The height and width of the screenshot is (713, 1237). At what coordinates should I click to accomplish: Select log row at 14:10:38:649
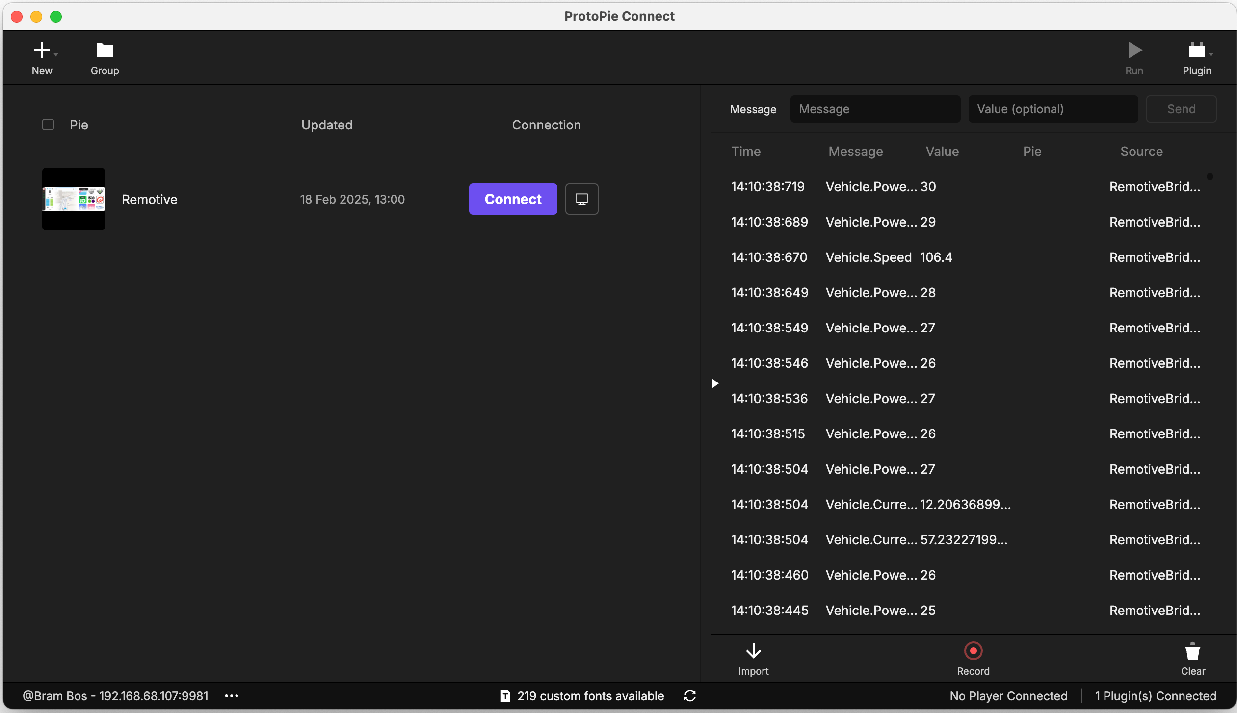pyautogui.click(x=966, y=293)
